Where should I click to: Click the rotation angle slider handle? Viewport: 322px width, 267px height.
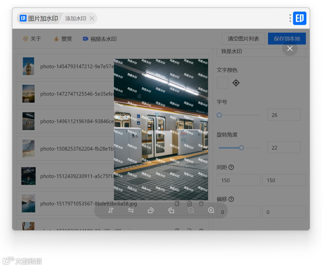coord(241,148)
